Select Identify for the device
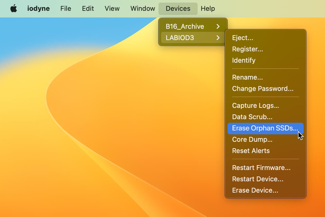Image resolution: width=325 pixels, height=217 pixels. 266,60
